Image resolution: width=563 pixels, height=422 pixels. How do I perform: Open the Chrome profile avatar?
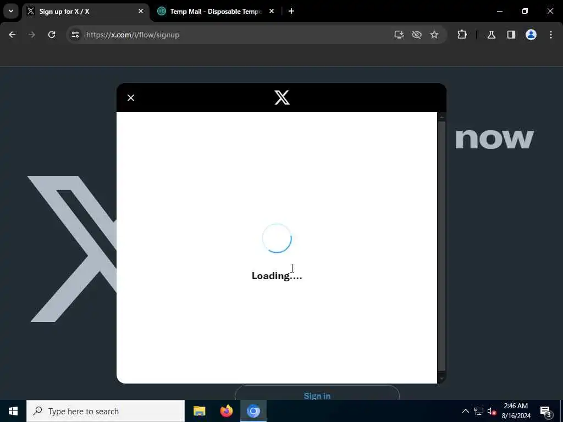coord(531,35)
